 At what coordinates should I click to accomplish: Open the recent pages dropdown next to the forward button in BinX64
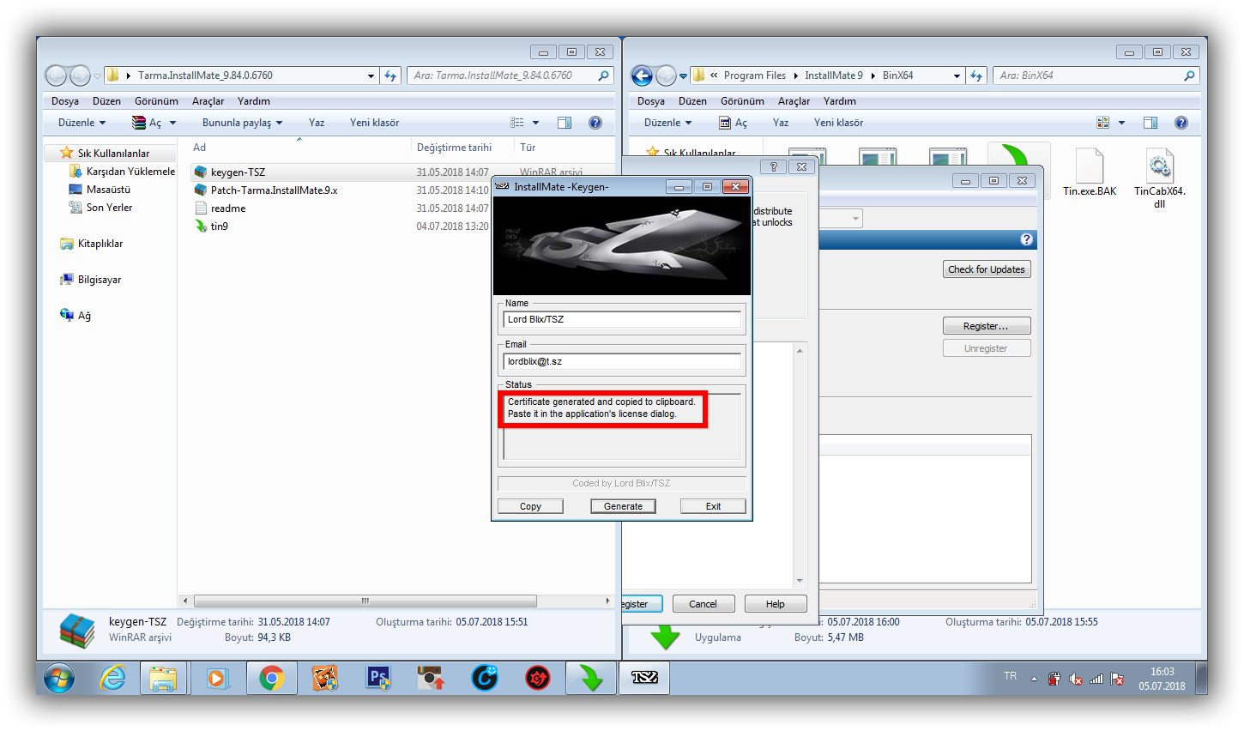click(684, 76)
